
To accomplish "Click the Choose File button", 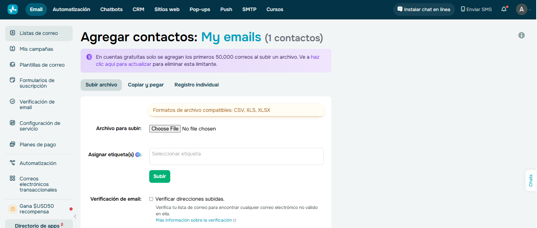I will tap(165, 128).
